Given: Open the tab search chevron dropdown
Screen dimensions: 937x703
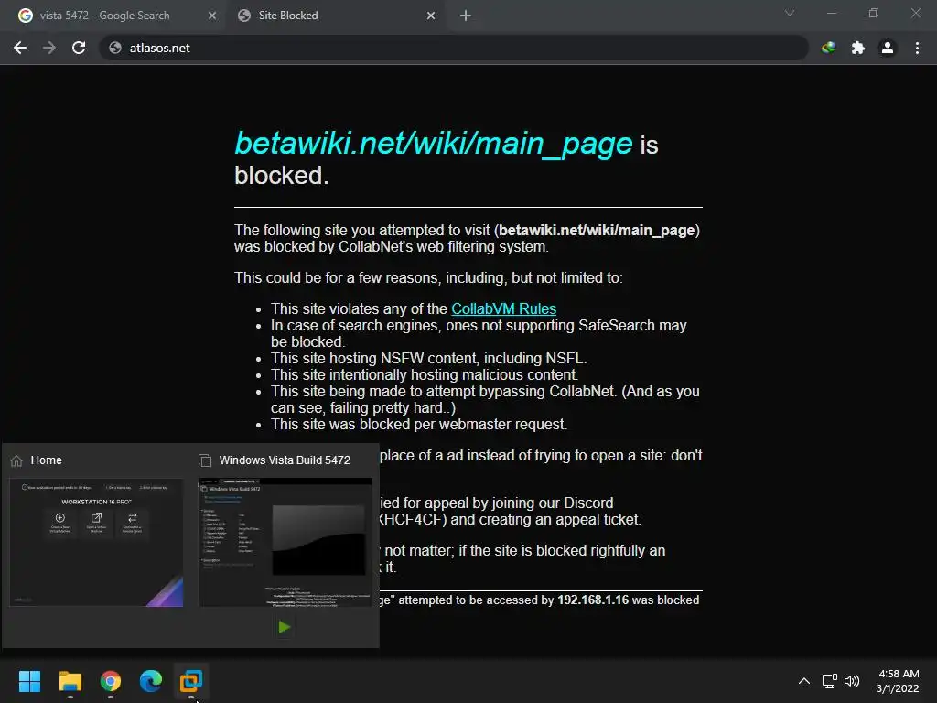Looking at the screenshot, I should [x=790, y=13].
